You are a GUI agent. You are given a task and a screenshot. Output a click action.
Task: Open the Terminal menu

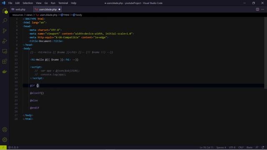coord(63,3)
